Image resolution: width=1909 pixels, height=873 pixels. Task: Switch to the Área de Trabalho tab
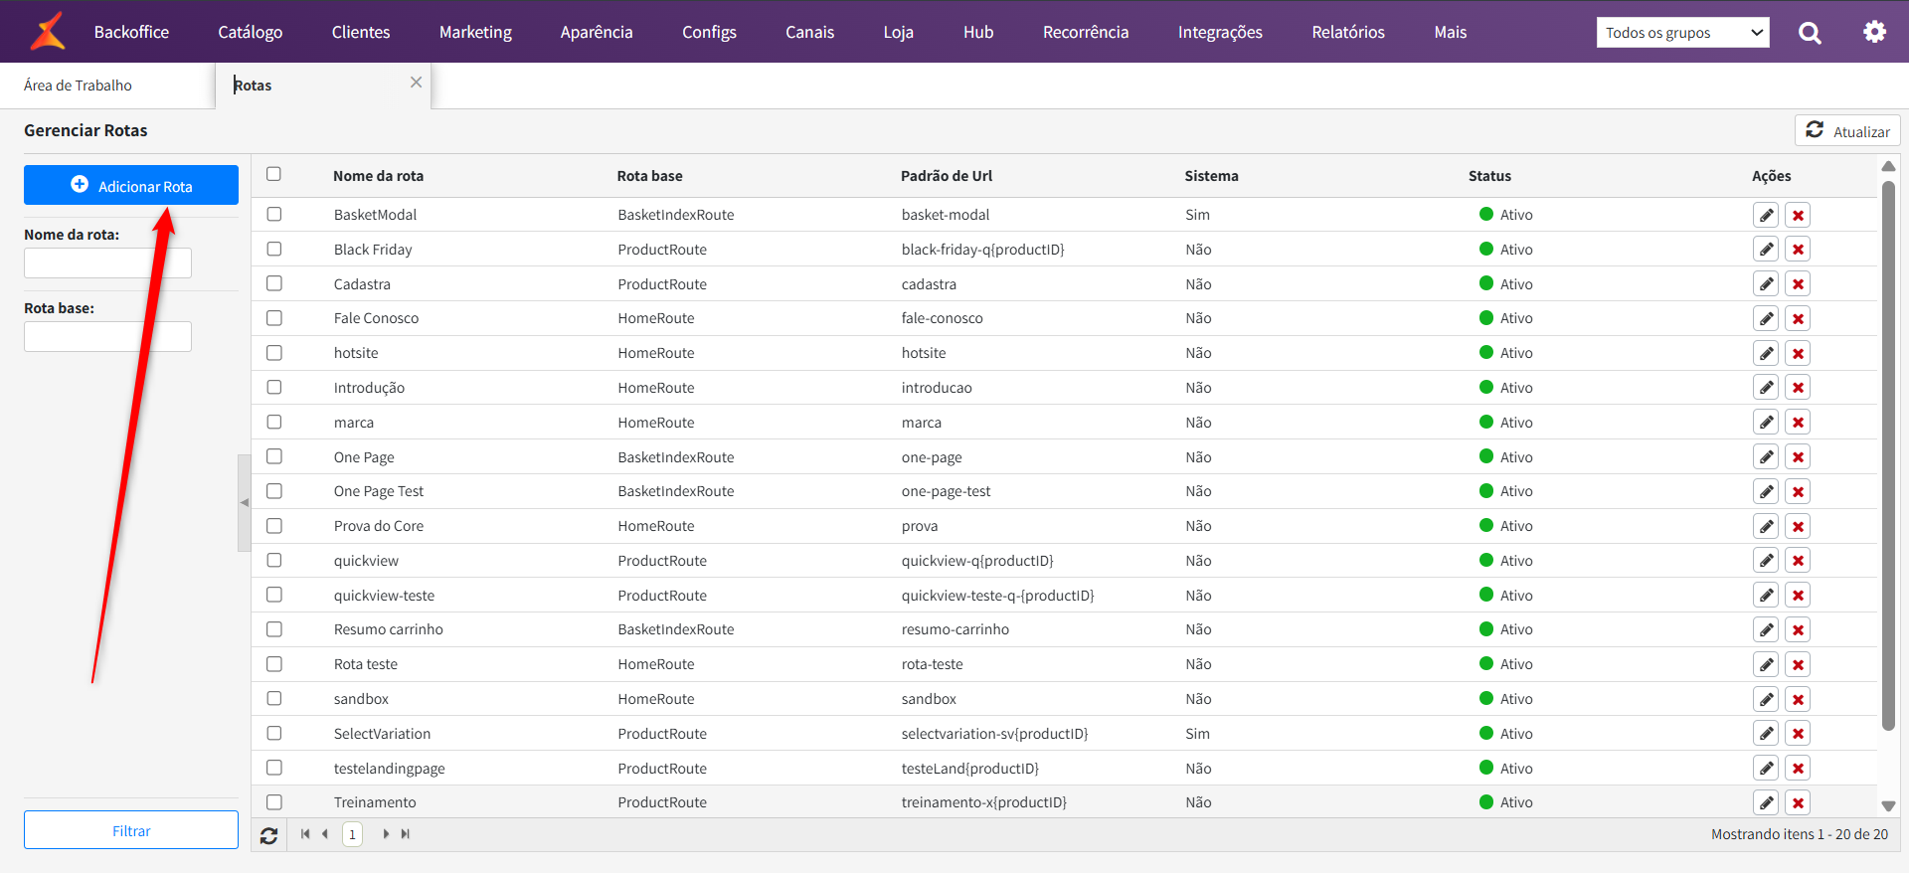79,86
